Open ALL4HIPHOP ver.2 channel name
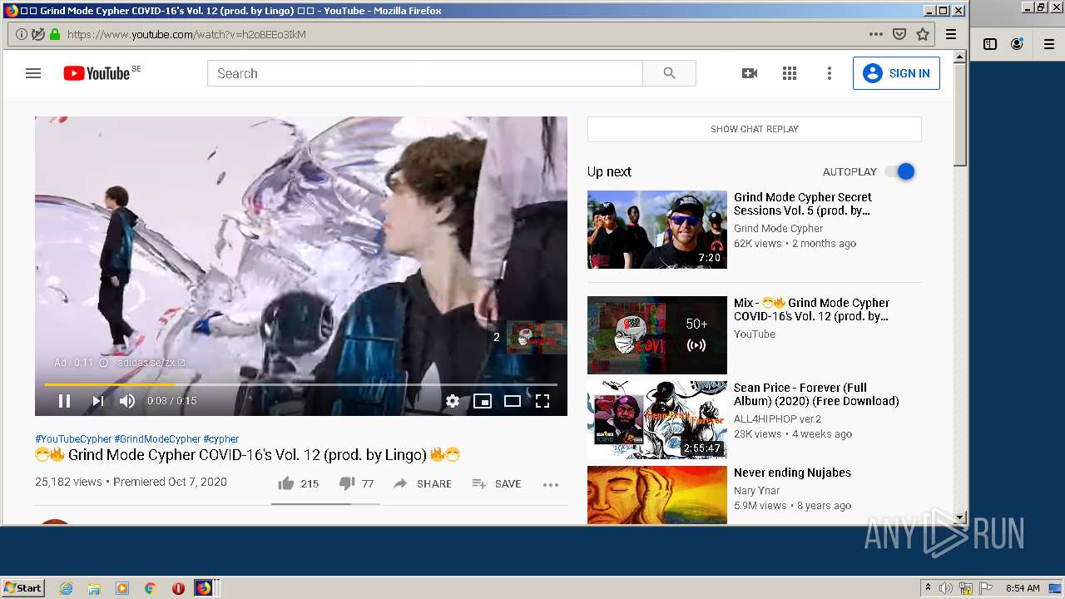This screenshot has width=1065, height=599. click(777, 419)
